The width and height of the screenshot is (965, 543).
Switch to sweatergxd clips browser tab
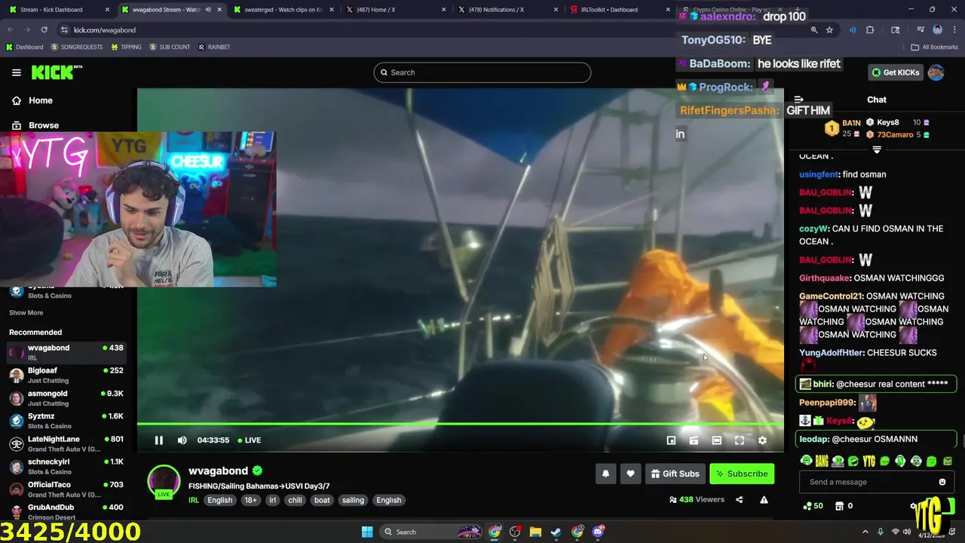pyautogui.click(x=283, y=10)
